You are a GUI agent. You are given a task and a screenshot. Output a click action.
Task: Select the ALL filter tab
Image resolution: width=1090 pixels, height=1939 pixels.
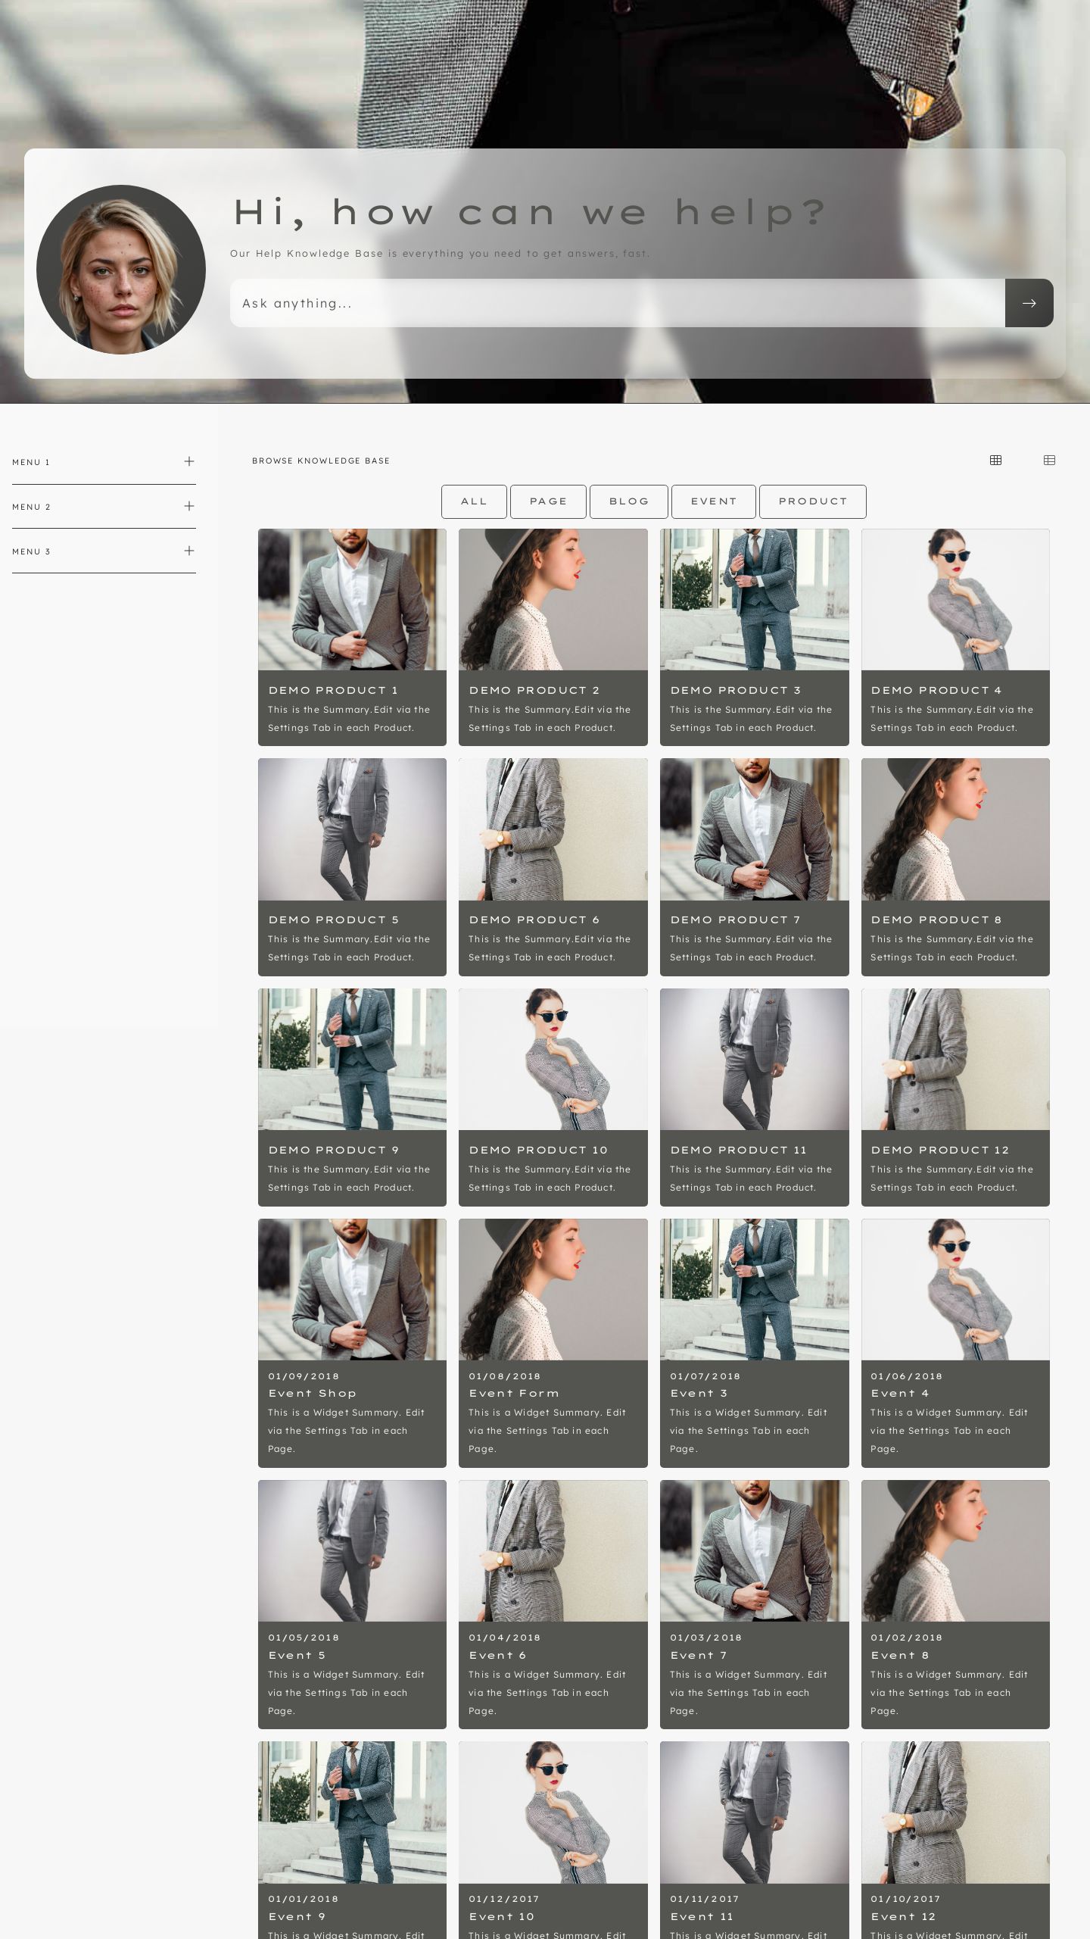(474, 501)
